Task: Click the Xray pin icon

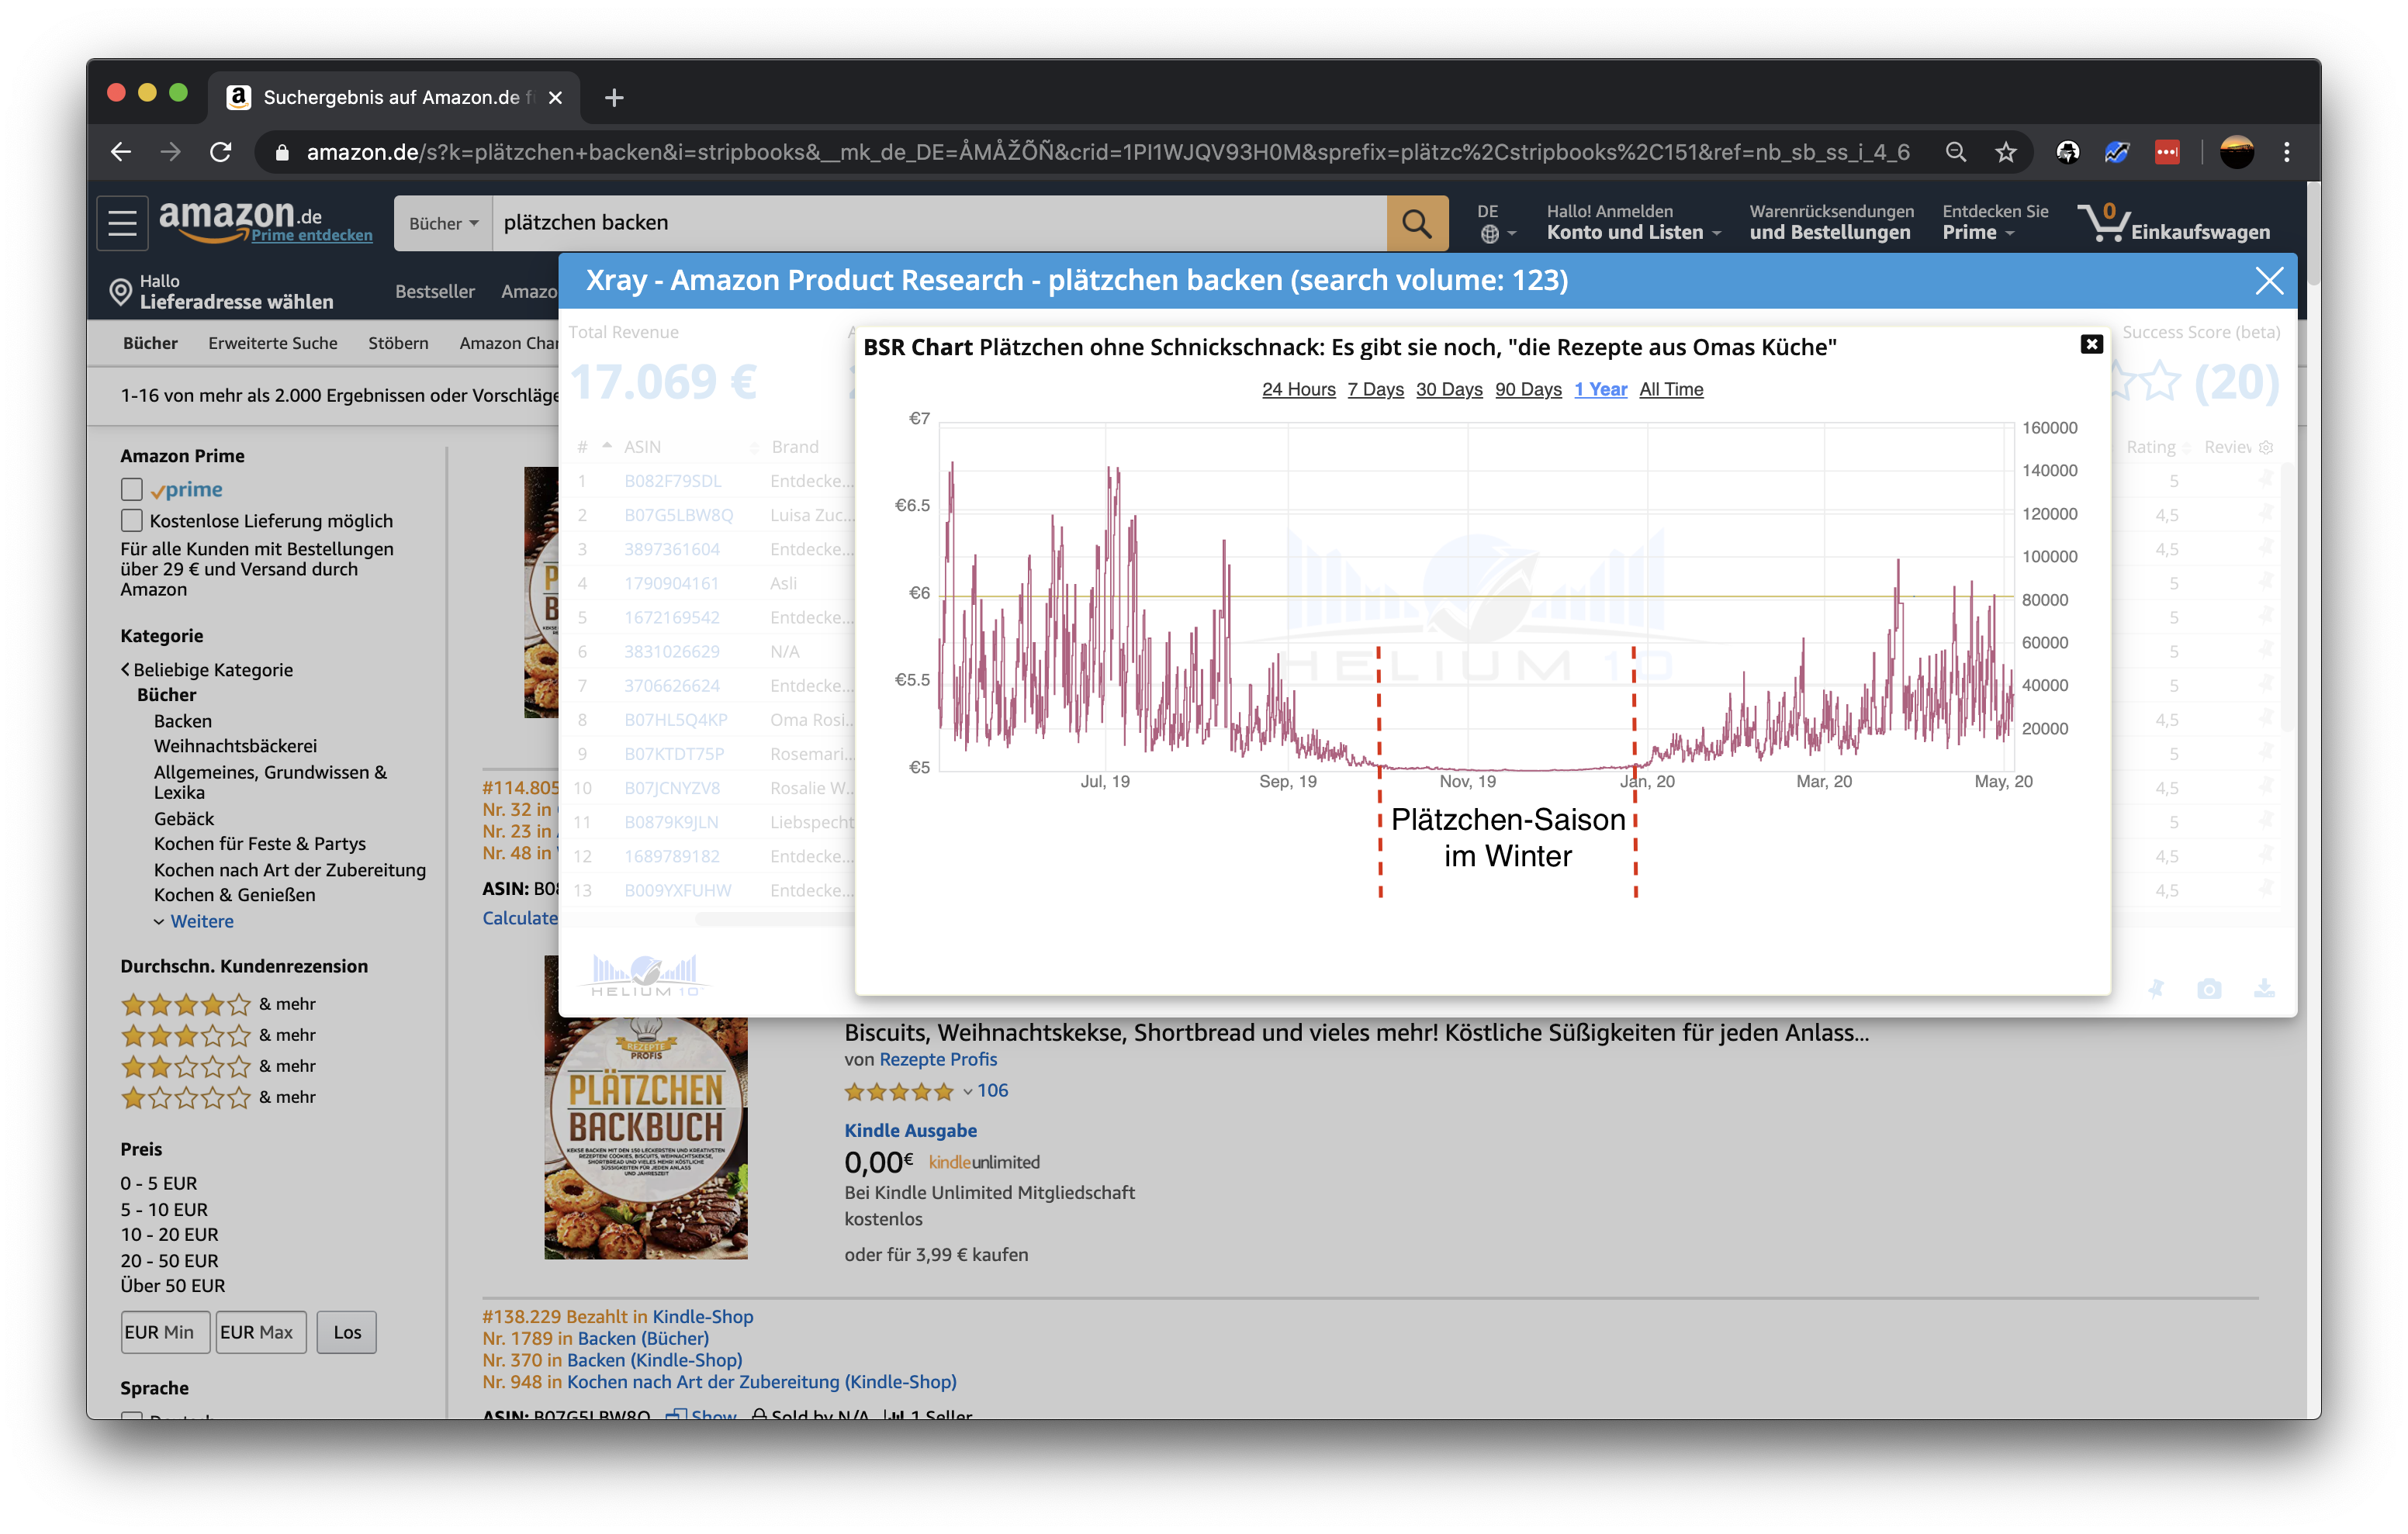Action: (x=2155, y=989)
